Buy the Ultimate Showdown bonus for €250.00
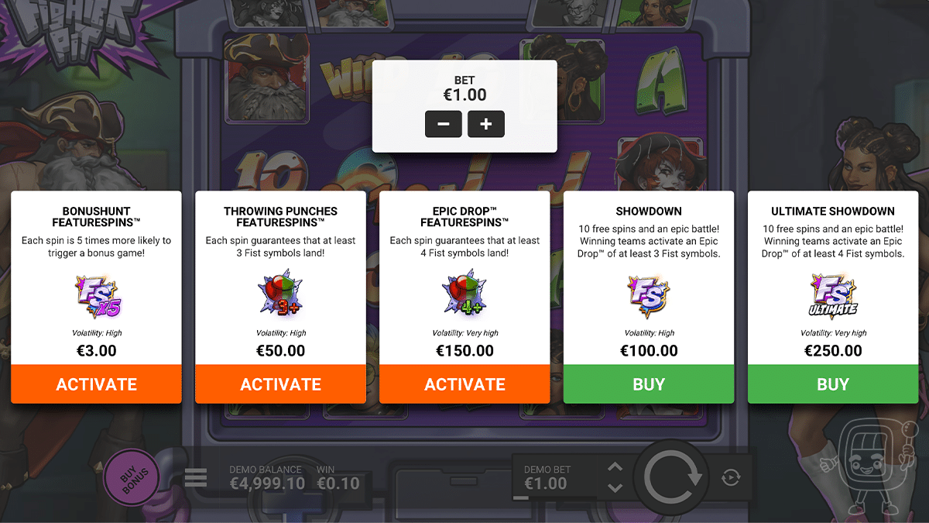The width and height of the screenshot is (929, 523). [x=833, y=384]
